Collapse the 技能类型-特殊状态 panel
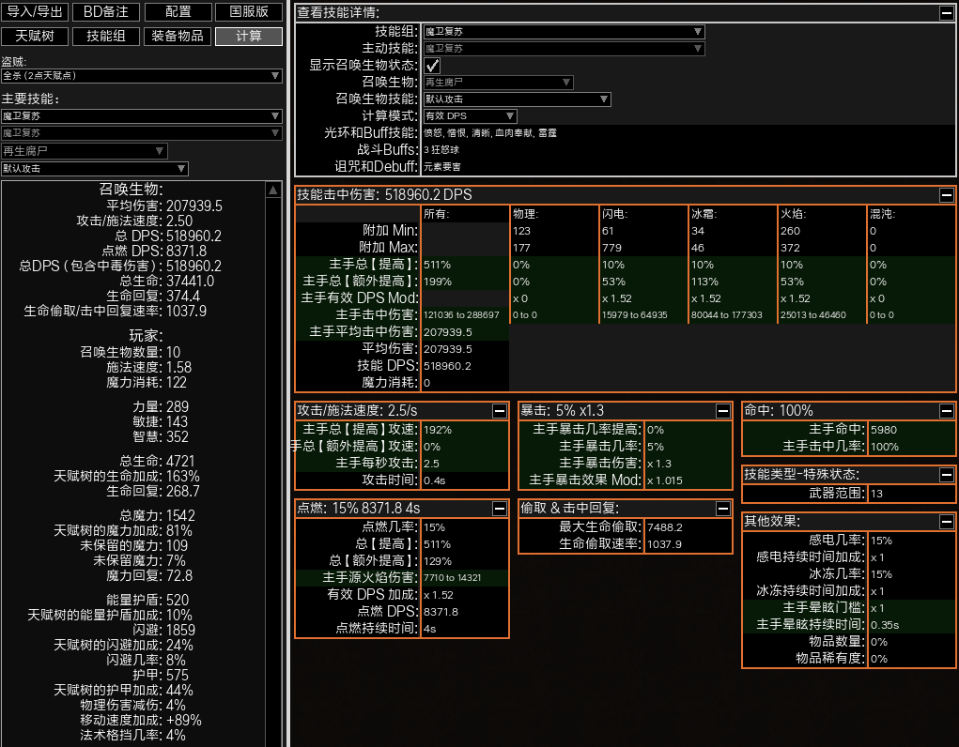The image size is (959, 747). 946,475
